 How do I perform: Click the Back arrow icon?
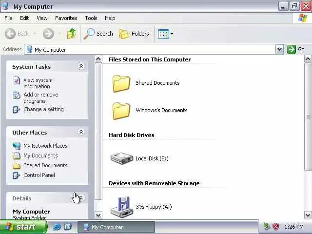[10, 34]
